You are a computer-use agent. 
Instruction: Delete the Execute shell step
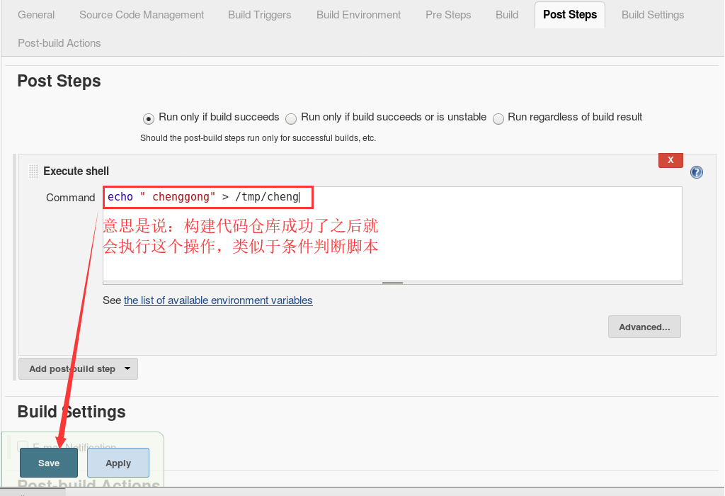click(670, 160)
